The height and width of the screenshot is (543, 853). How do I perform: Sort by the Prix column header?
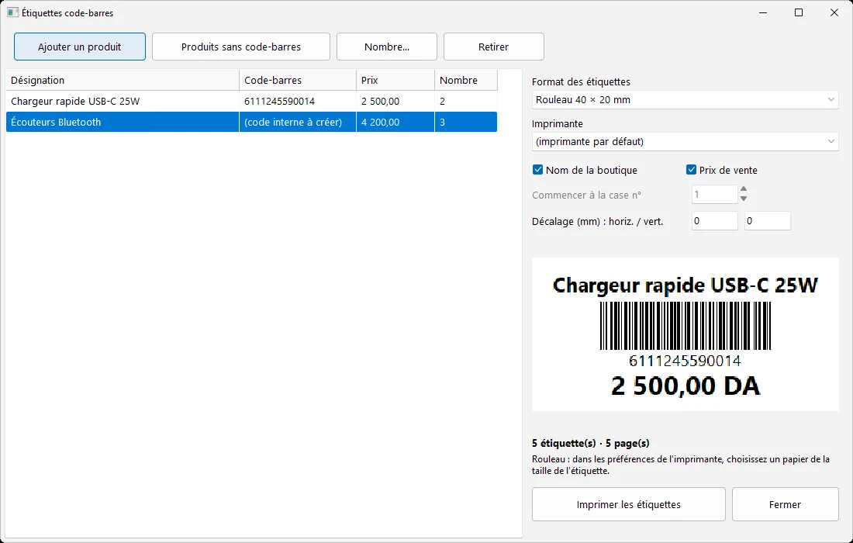coord(395,80)
